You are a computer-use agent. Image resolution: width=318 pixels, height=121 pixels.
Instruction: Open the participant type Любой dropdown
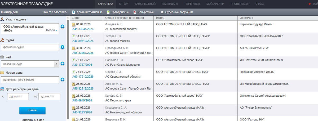pyautogui.click(x=52, y=30)
